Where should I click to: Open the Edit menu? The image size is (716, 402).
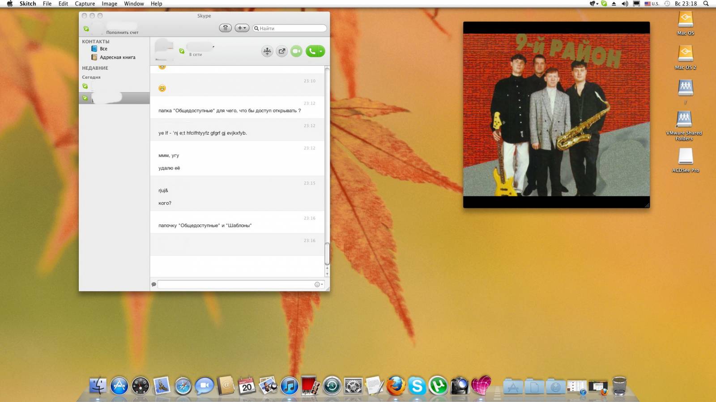(63, 4)
